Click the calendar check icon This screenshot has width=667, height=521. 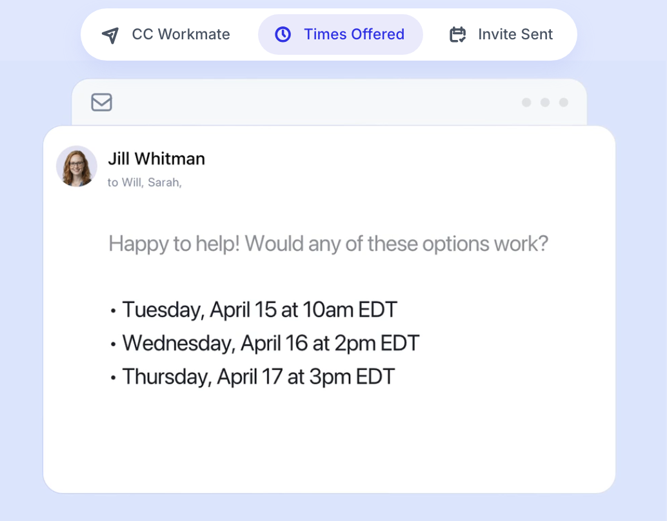458,34
